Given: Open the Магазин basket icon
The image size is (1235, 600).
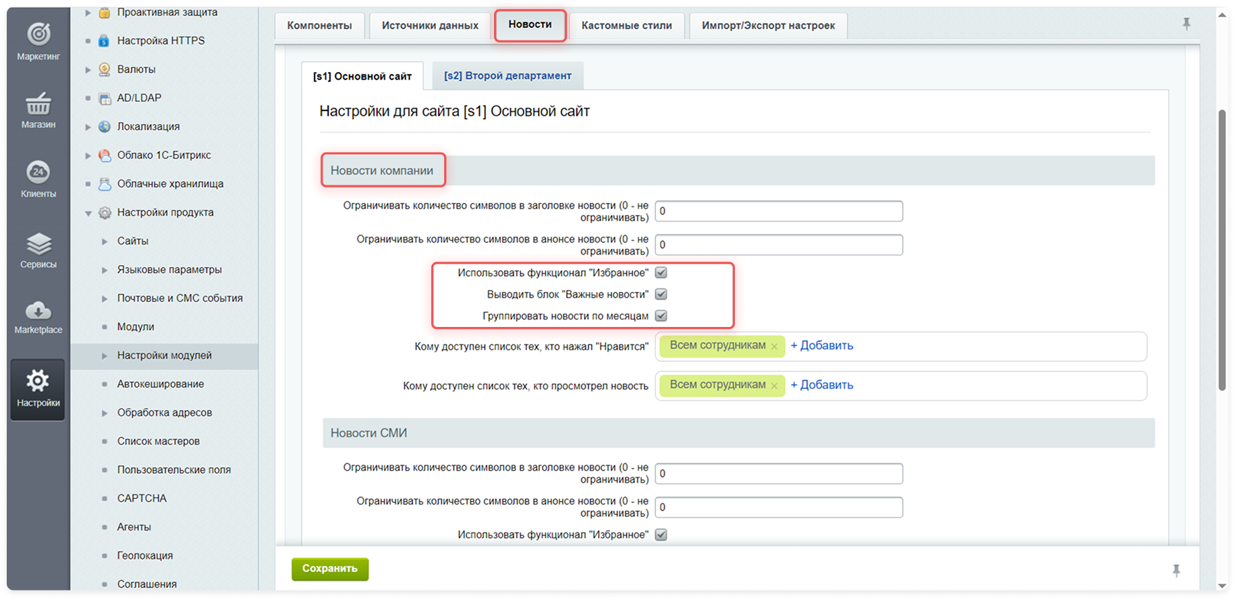Looking at the screenshot, I should click(38, 104).
